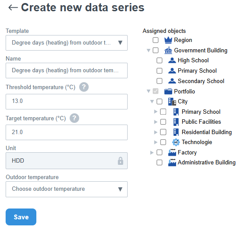Open help for Target temperature
244x231 pixels.
(74, 118)
